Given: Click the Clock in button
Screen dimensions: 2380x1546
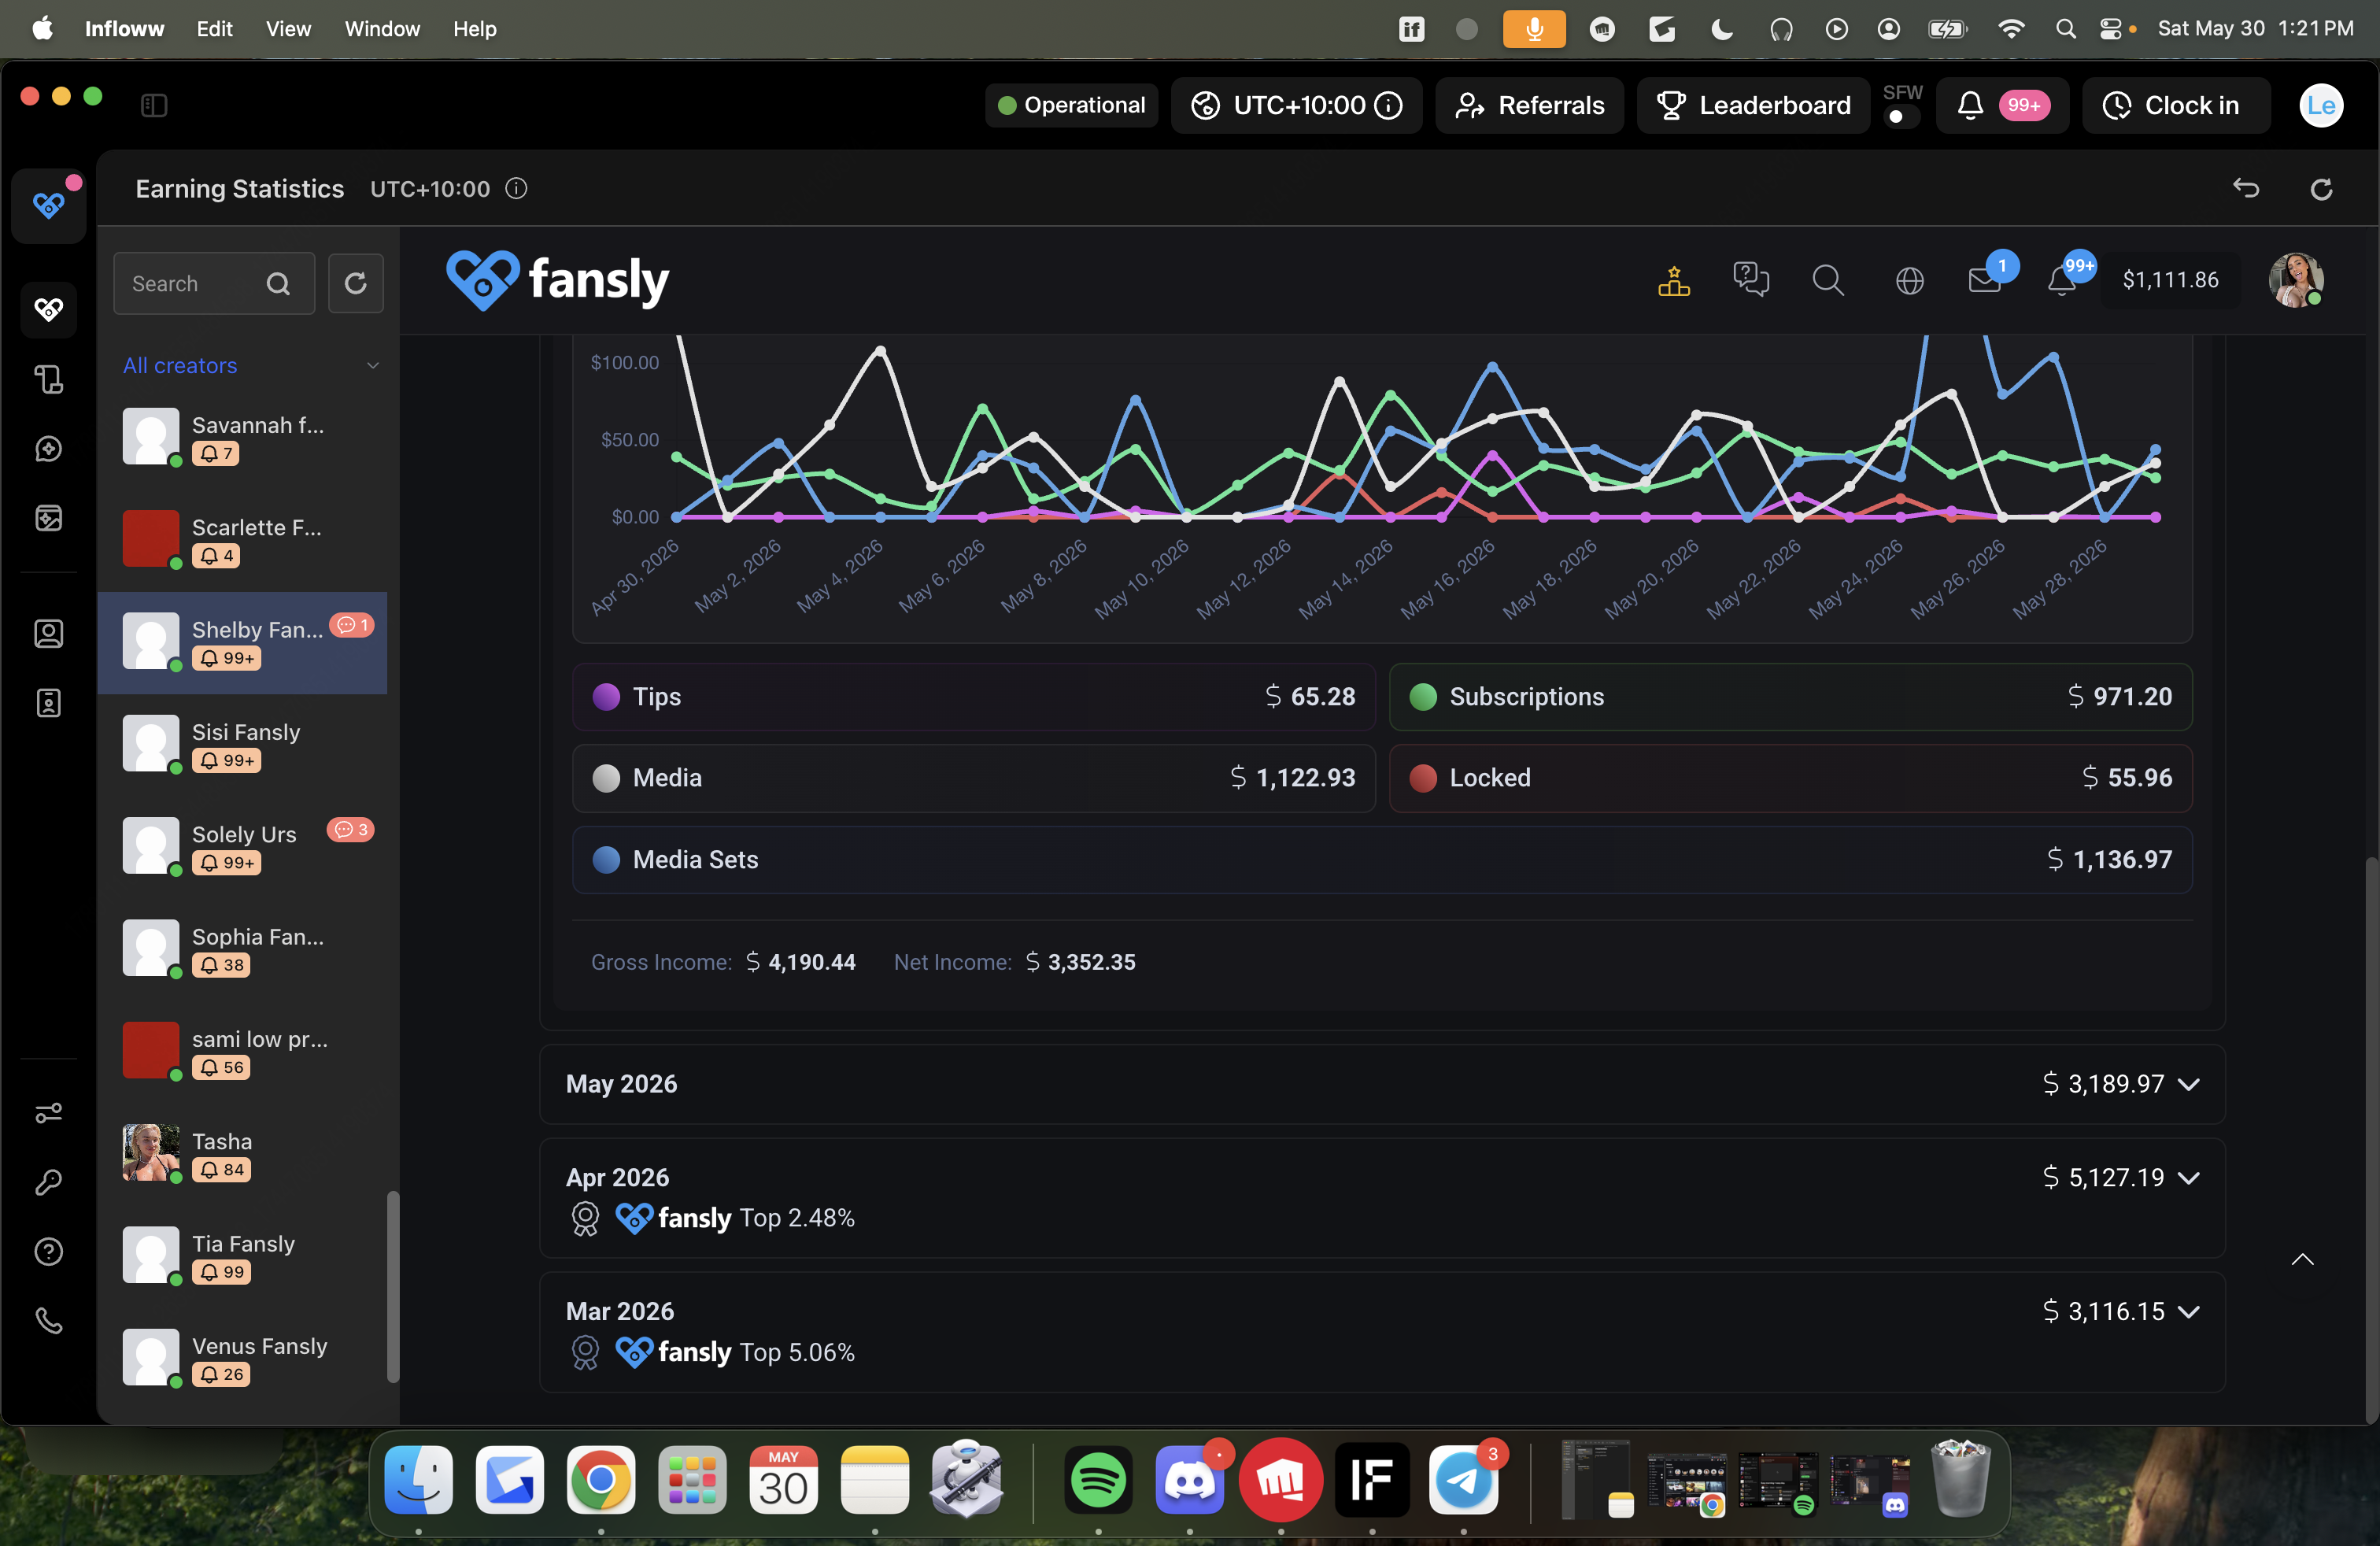Looking at the screenshot, I should (2175, 105).
